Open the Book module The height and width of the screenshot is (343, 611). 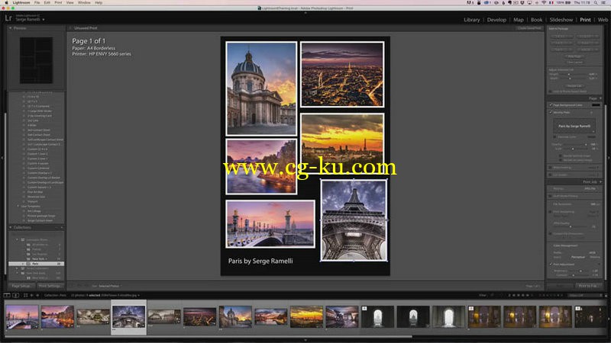537,20
